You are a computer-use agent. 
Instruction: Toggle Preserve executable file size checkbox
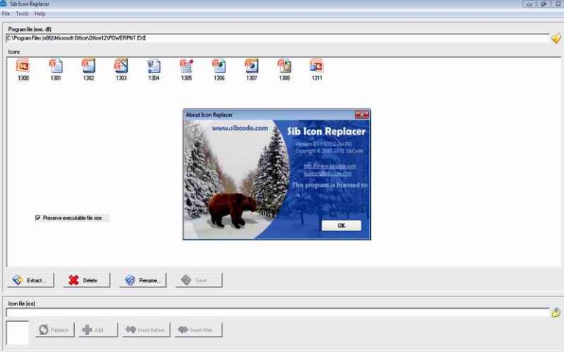click(38, 218)
